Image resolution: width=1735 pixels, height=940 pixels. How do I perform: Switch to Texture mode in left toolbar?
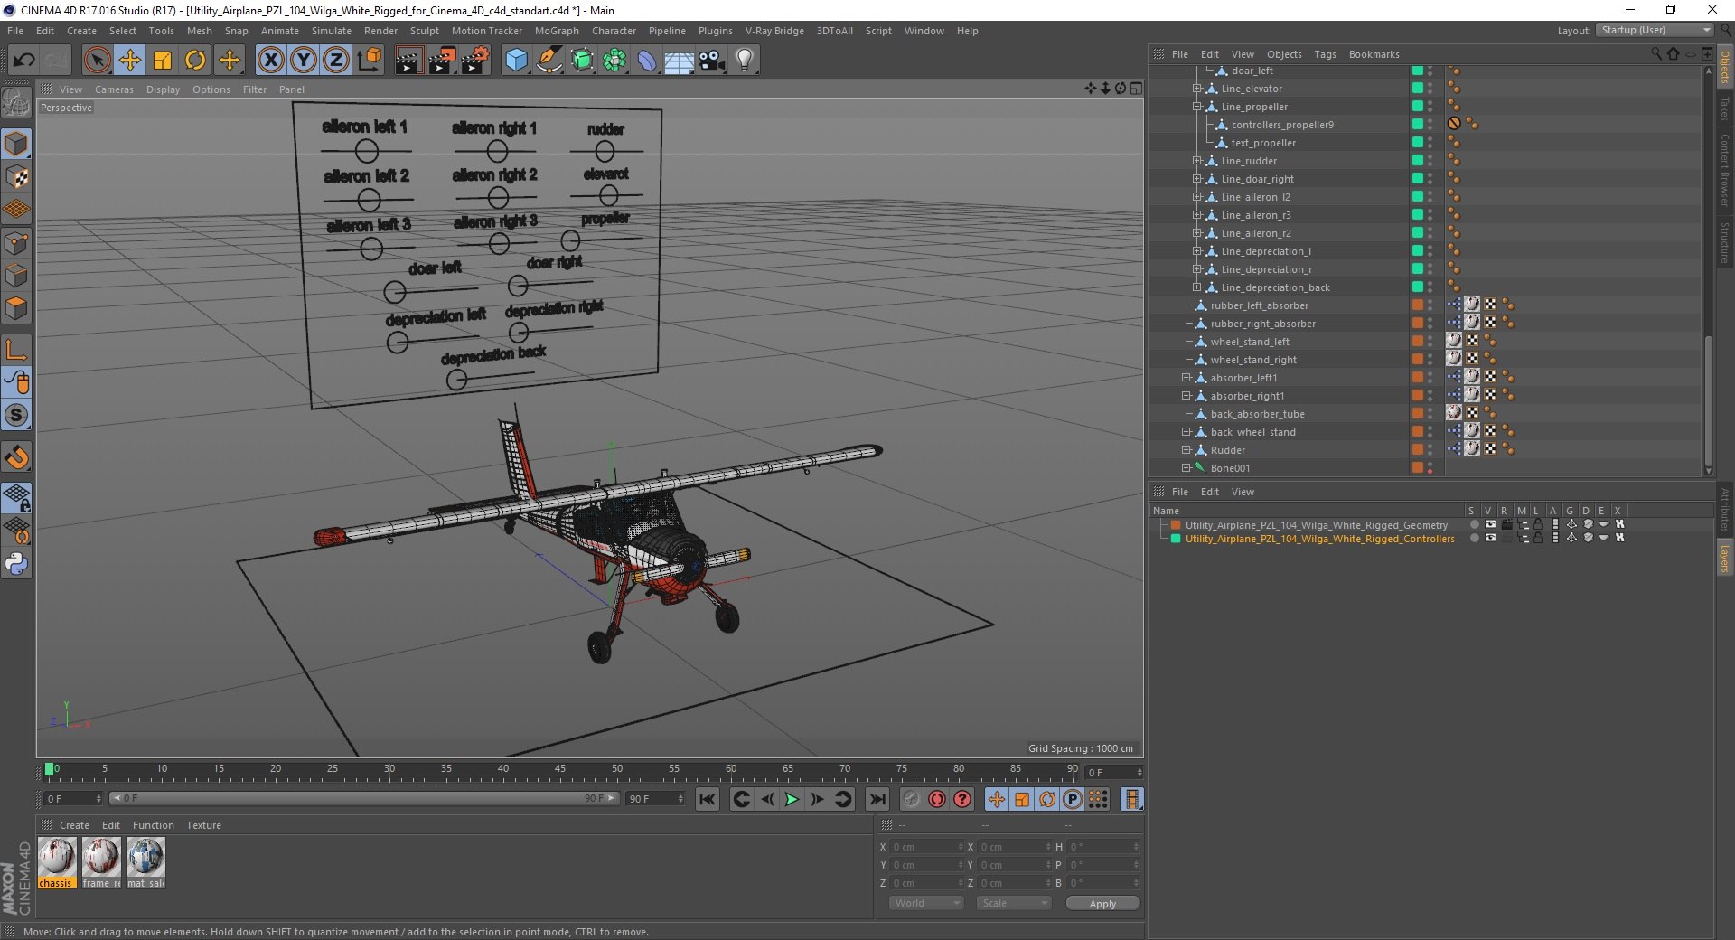16,177
